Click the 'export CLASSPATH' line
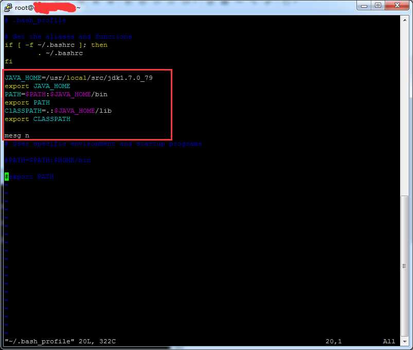This screenshot has height=350, width=413. [x=38, y=119]
